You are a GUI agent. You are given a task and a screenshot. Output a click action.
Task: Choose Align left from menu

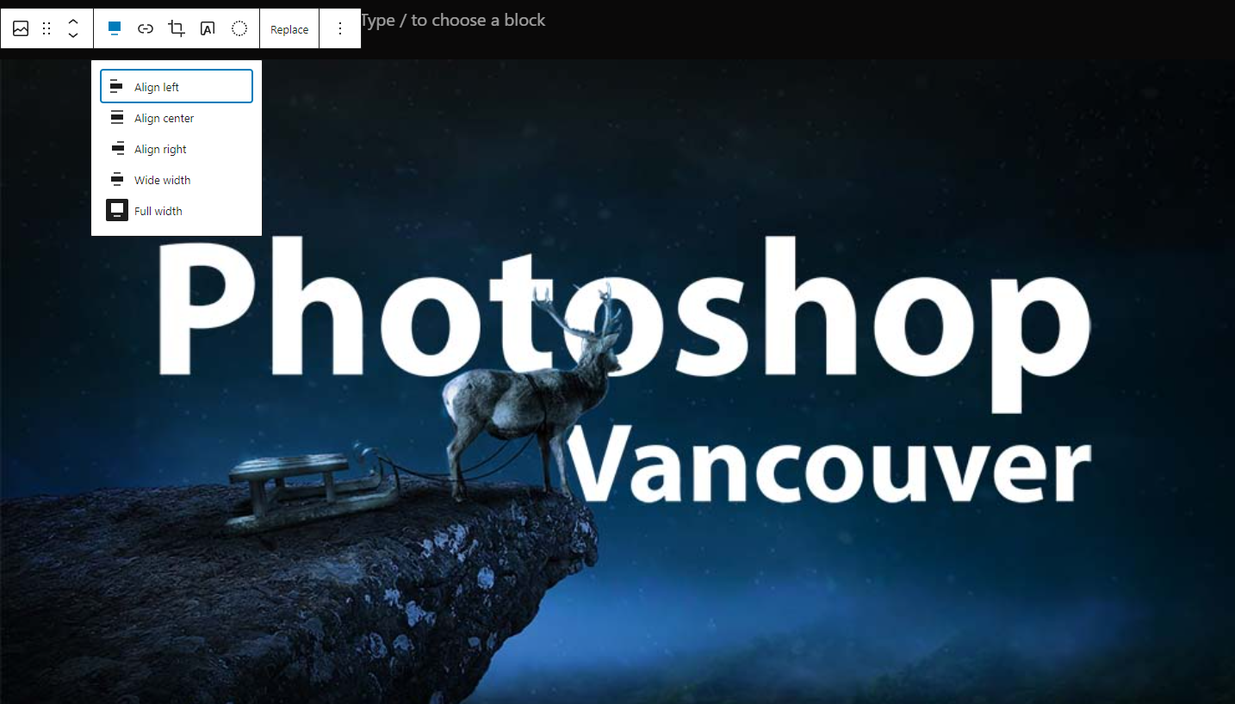coord(177,87)
